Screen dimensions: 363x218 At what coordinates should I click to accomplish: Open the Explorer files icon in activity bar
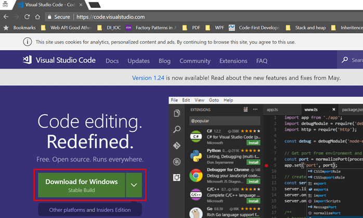[x=177, y=113]
